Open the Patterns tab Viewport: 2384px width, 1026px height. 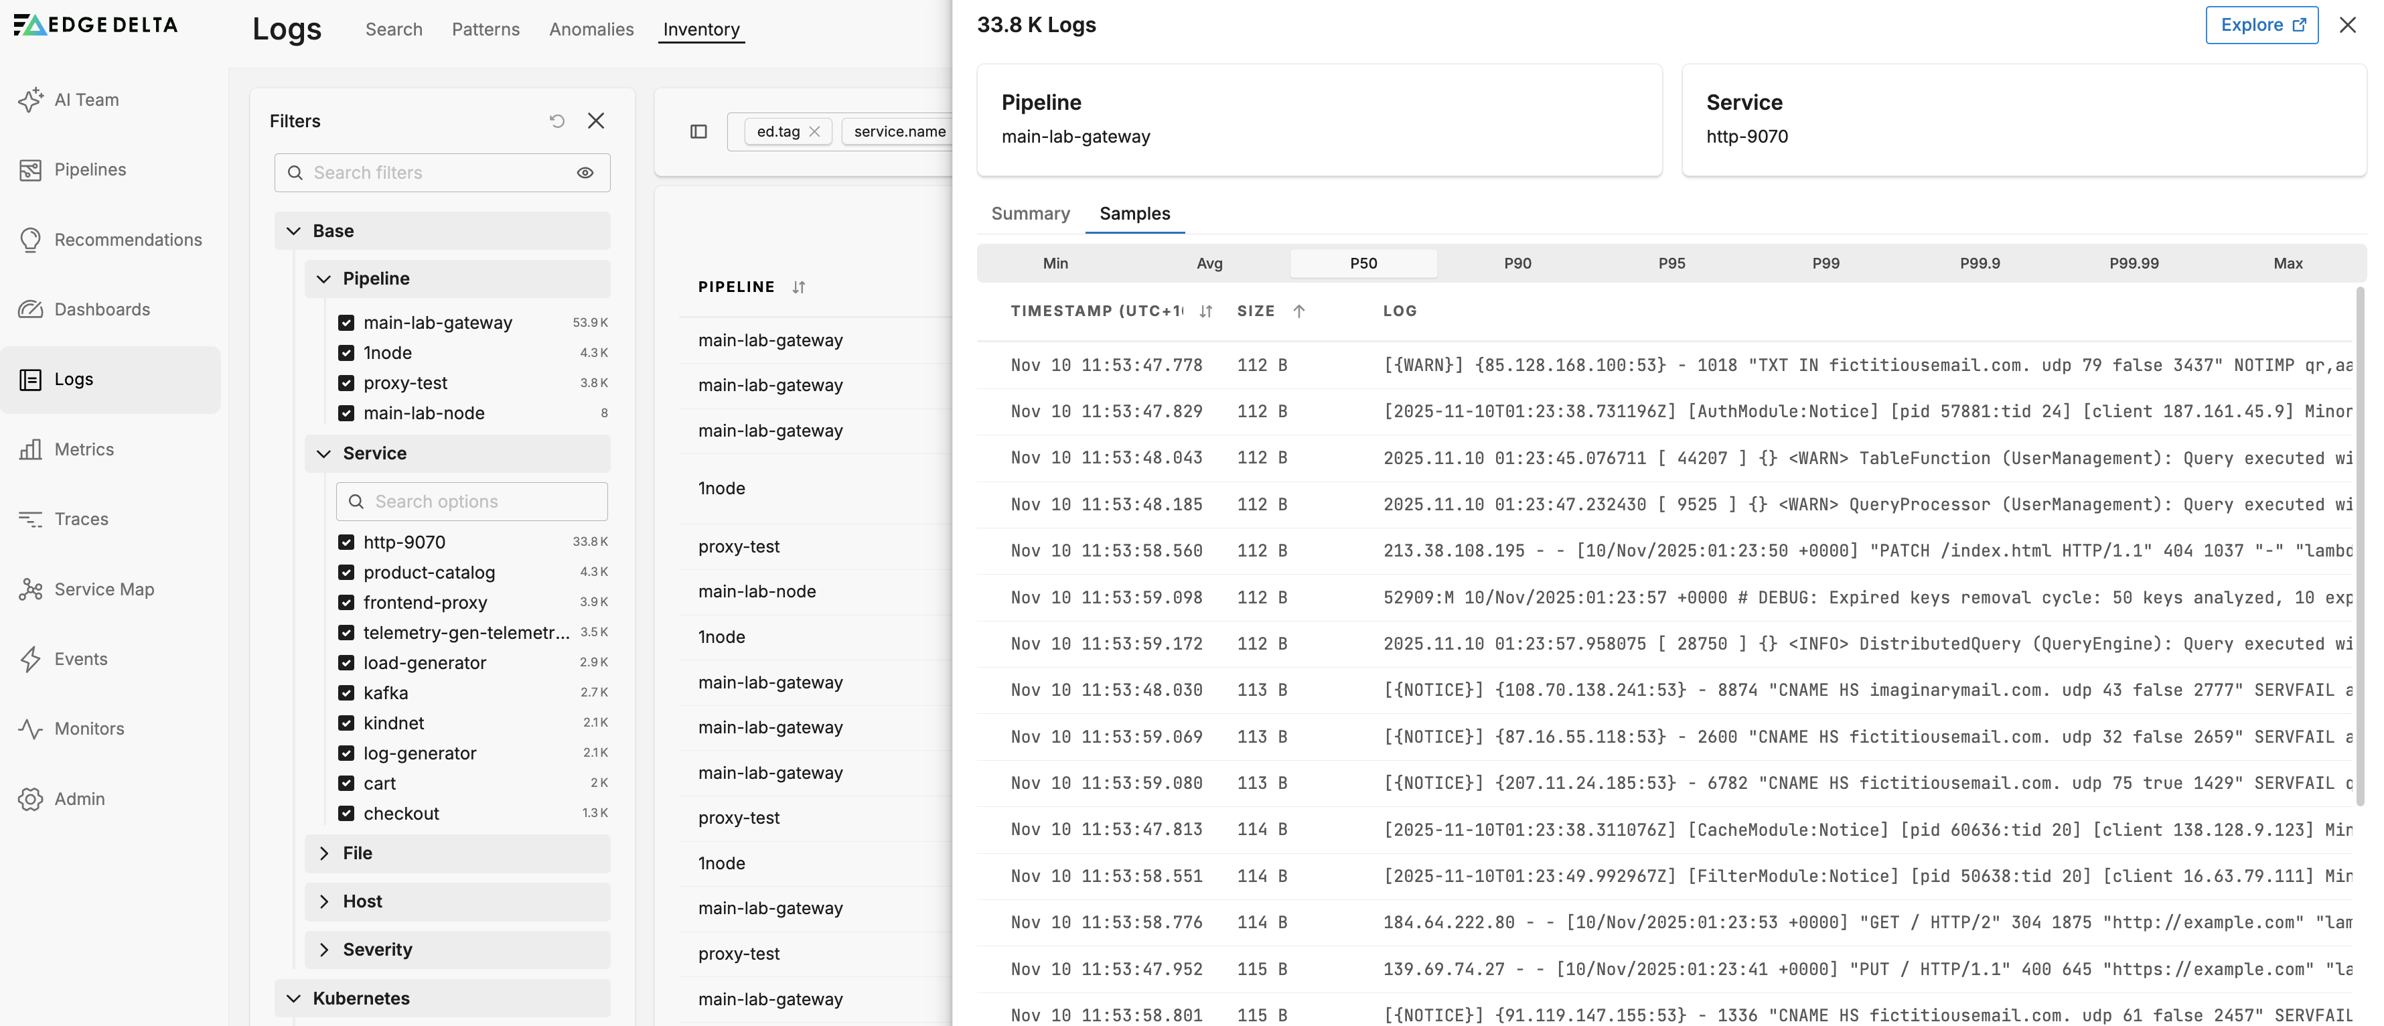pos(486,29)
